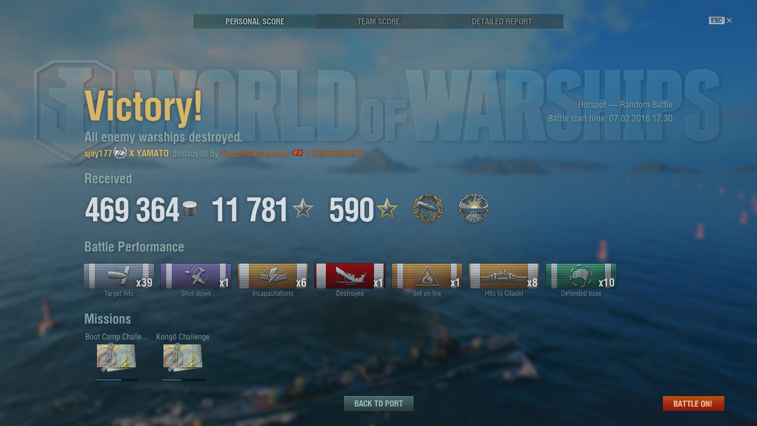Click the gold free XP star
Screen dimensions: 757x426
(x=387, y=209)
